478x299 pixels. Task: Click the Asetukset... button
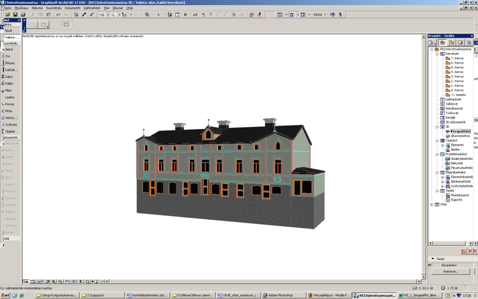(450, 271)
